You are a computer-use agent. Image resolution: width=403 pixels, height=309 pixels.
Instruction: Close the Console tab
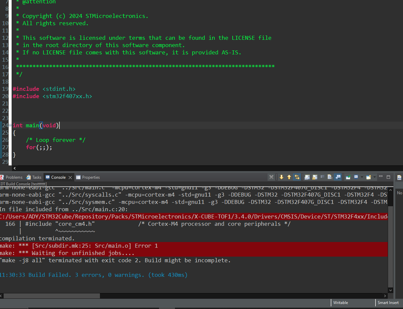point(70,177)
